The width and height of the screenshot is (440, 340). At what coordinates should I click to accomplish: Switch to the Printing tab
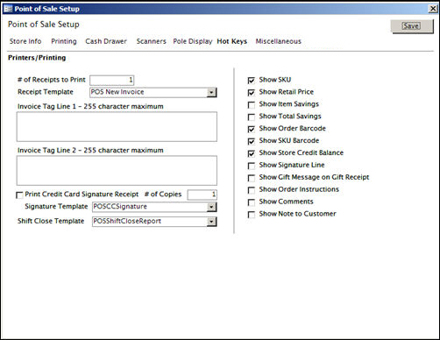(x=64, y=41)
